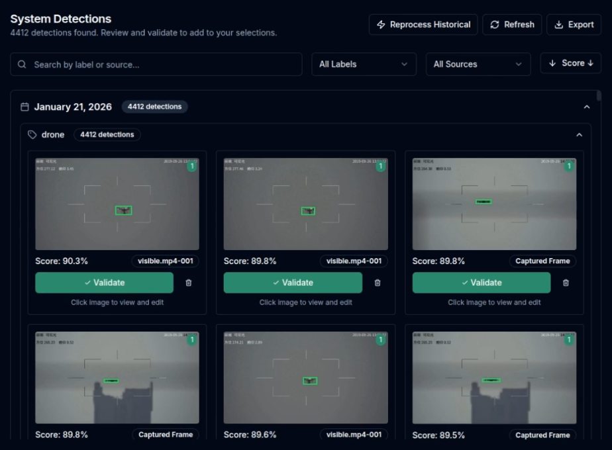This screenshot has height=450, width=612.
Task: Validate the top-right Captured Frame detection
Action: tap(481, 283)
